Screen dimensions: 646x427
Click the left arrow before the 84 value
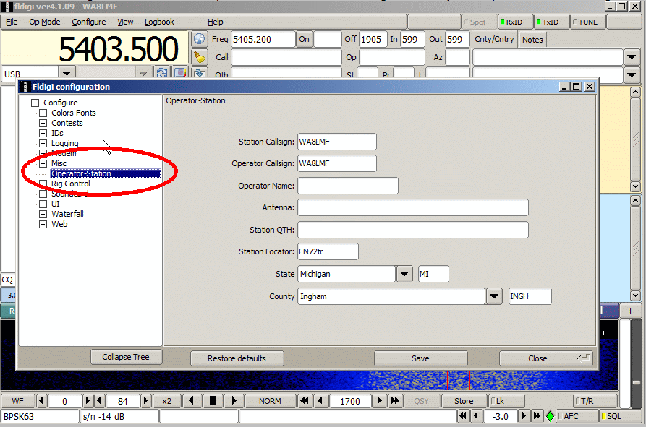pos(99,401)
